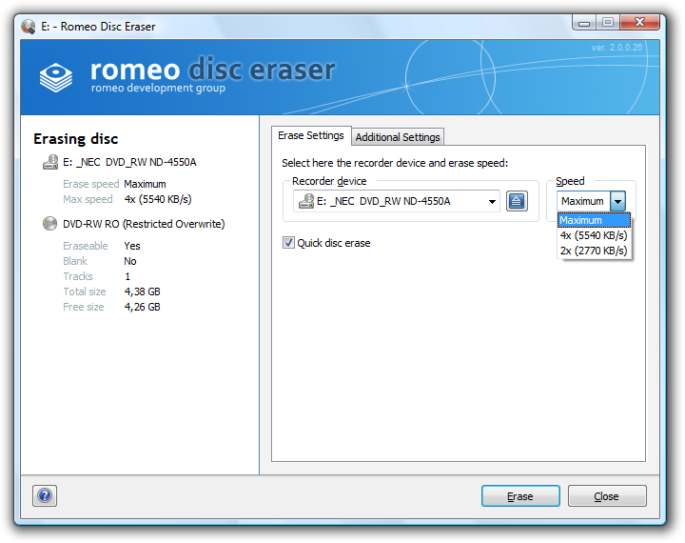The image size is (685, 543).
Task: Click the title bar application disc icon
Action: [29, 27]
